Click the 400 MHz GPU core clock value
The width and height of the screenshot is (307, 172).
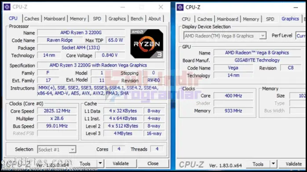[x=233, y=96]
